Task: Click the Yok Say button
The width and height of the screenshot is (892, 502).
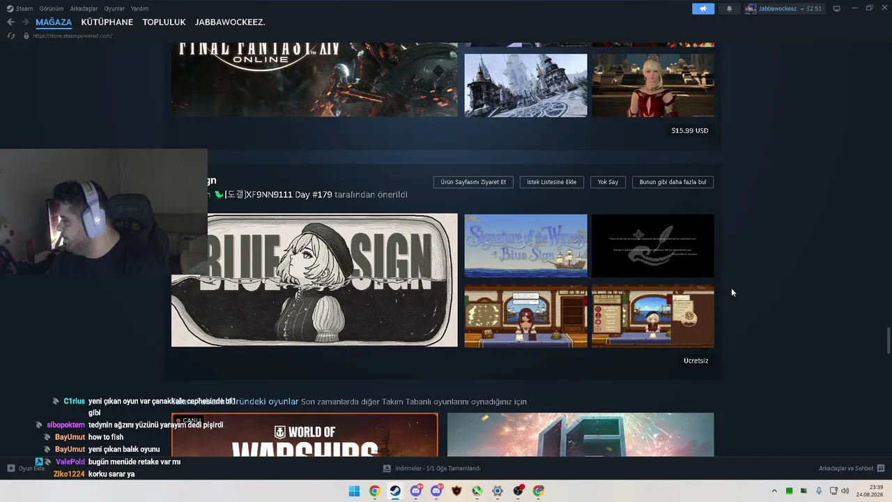Action: [608, 182]
